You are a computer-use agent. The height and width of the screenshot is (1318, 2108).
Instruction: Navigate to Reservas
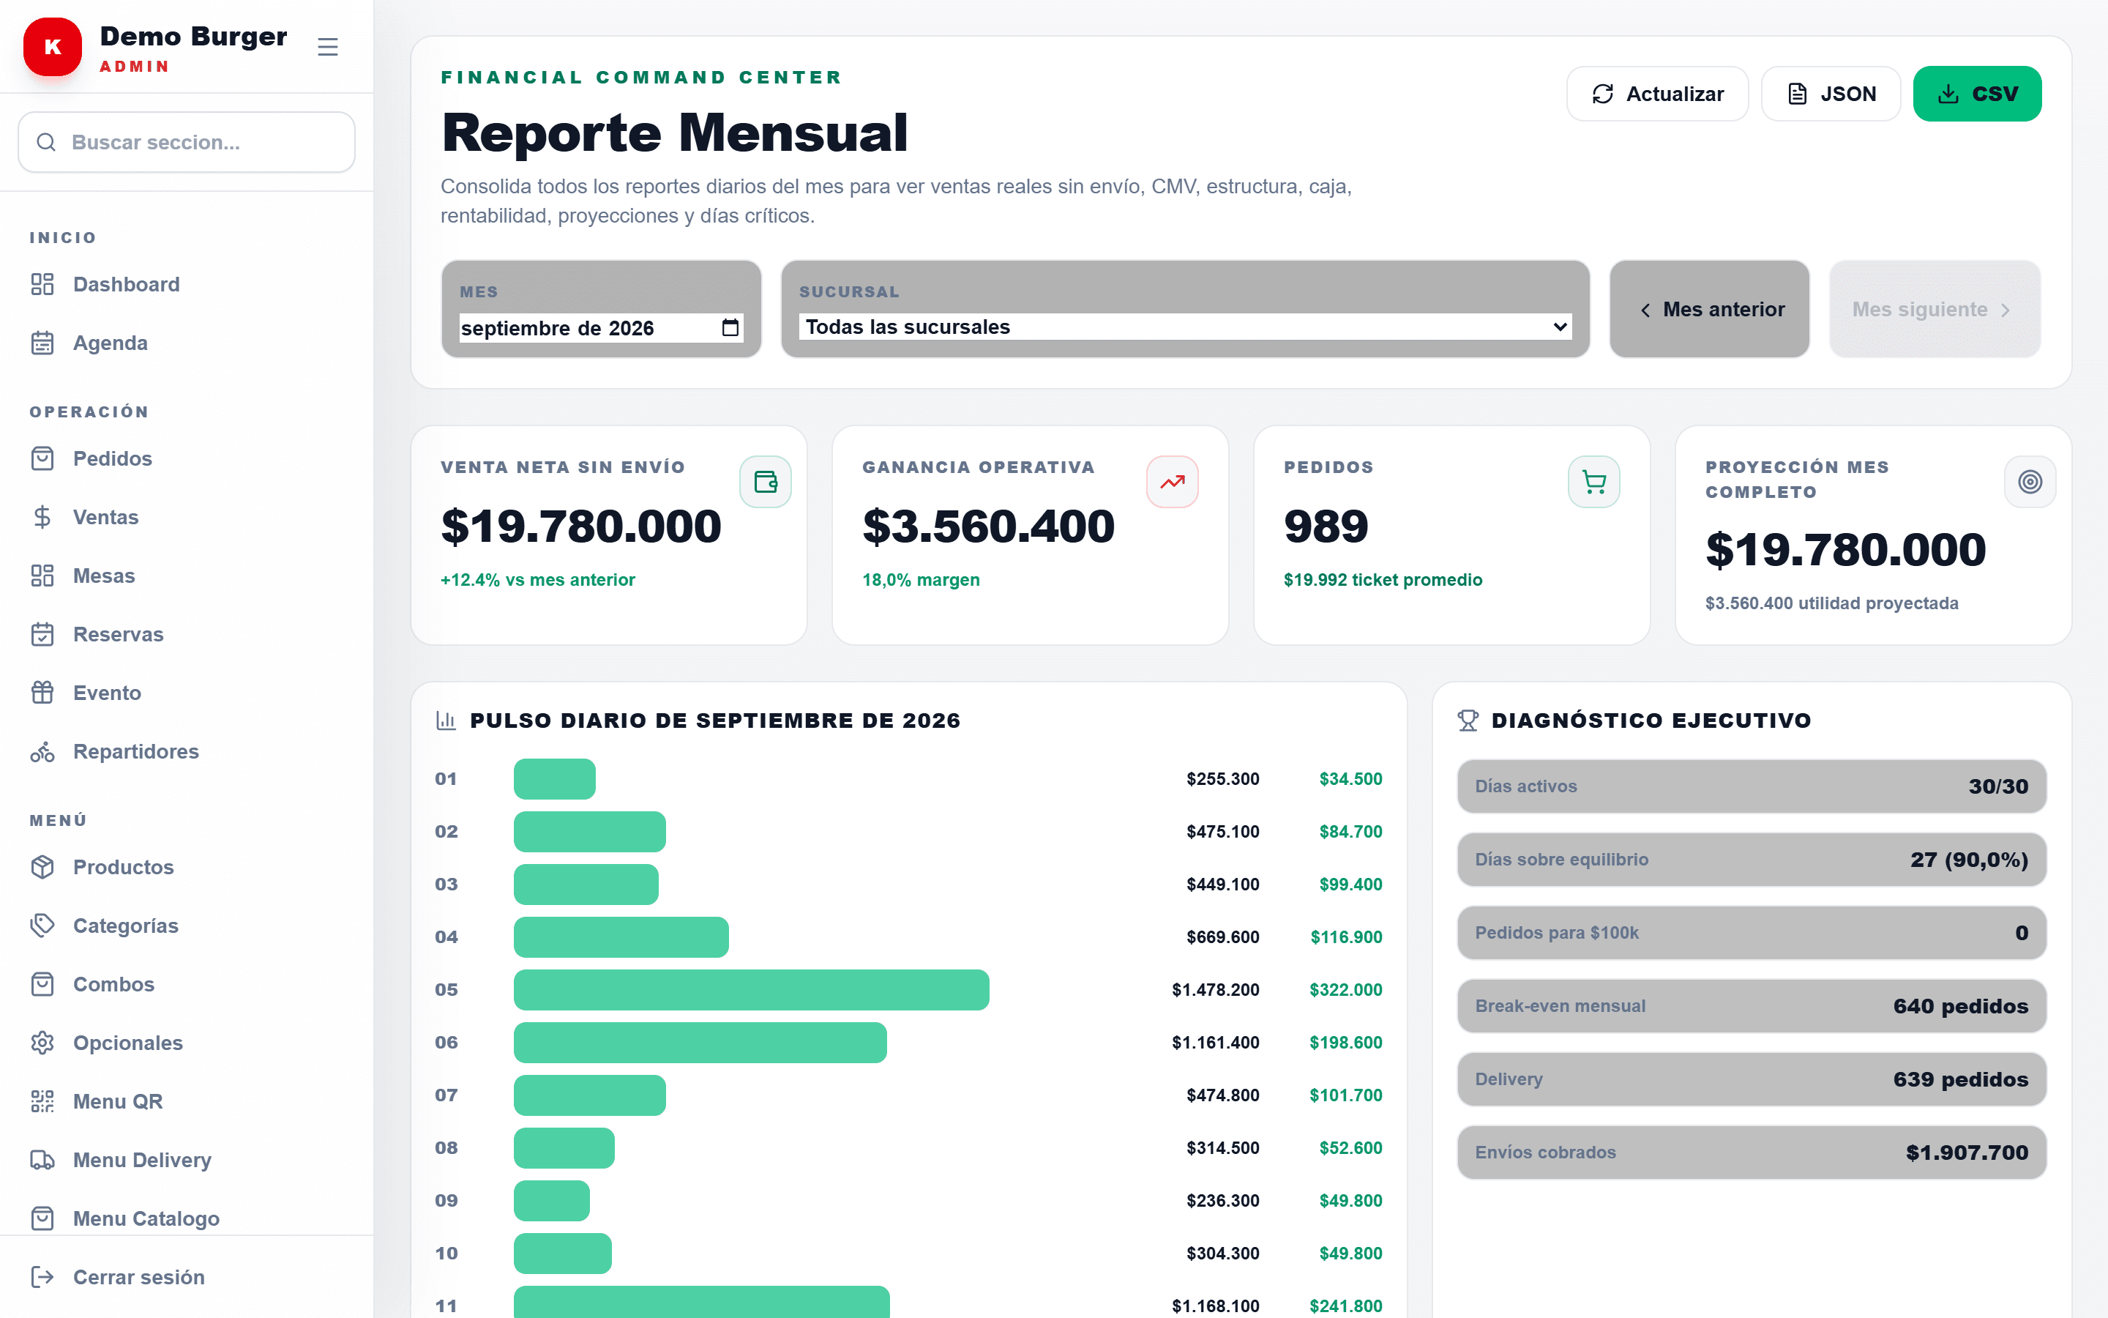187,635
